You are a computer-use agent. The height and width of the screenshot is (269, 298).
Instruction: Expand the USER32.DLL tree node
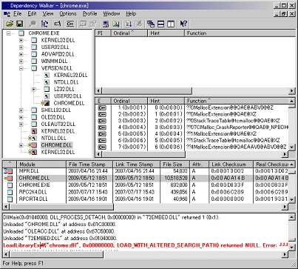[21, 47]
